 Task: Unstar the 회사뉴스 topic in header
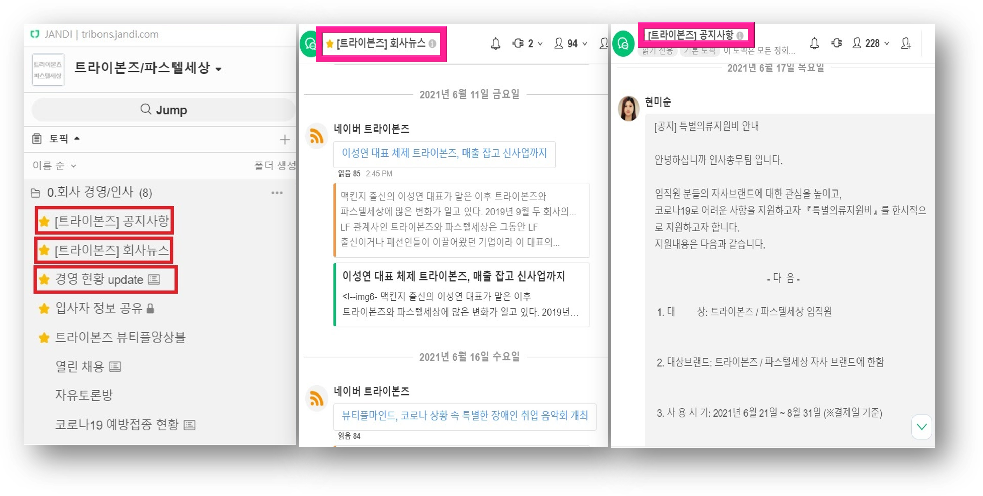point(330,43)
